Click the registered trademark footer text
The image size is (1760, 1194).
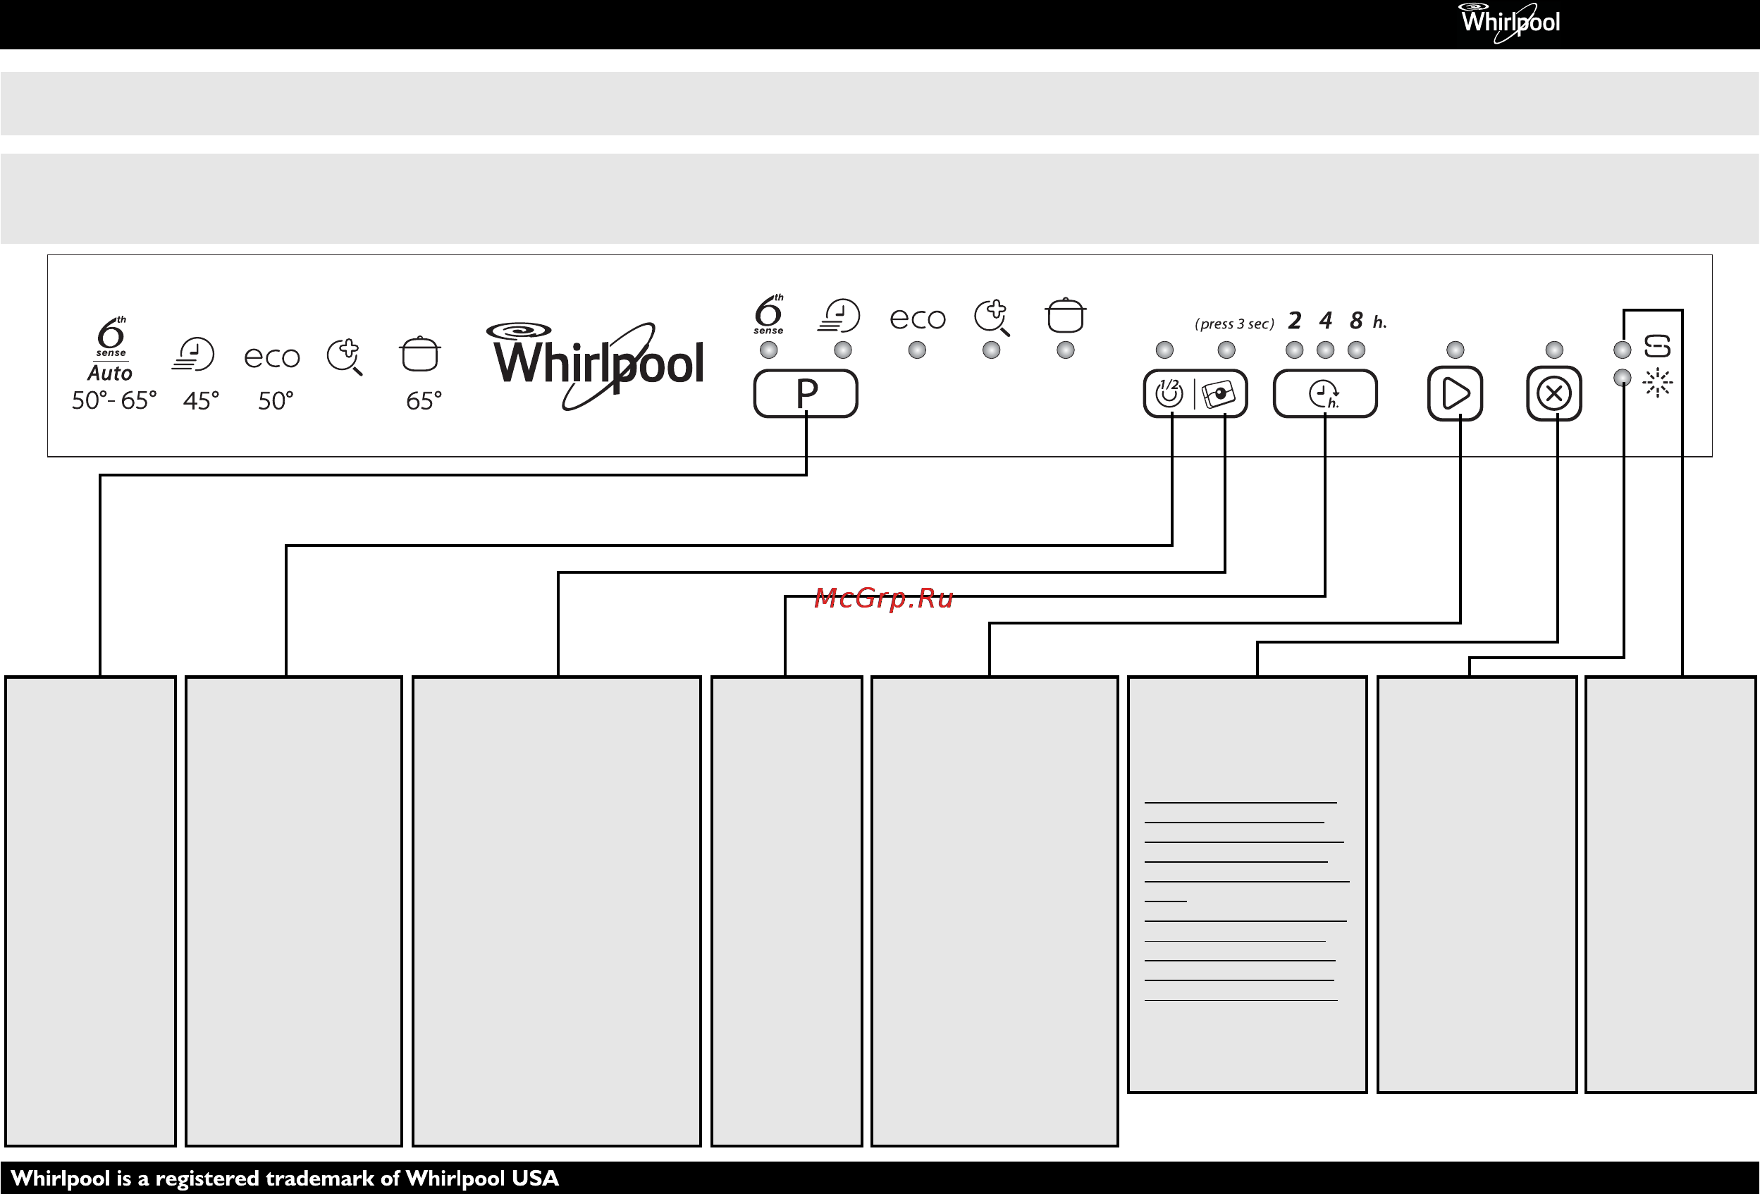[x=285, y=1178]
